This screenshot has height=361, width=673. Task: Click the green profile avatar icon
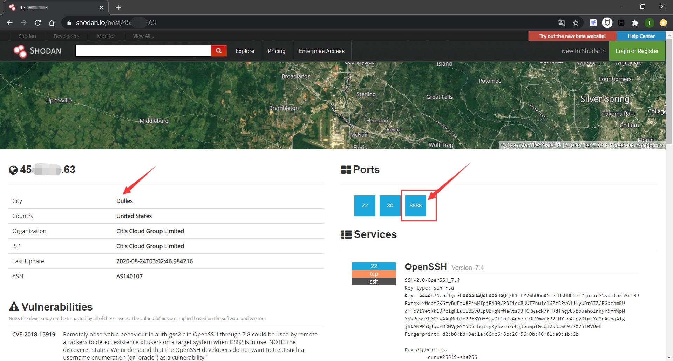coord(649,23)
